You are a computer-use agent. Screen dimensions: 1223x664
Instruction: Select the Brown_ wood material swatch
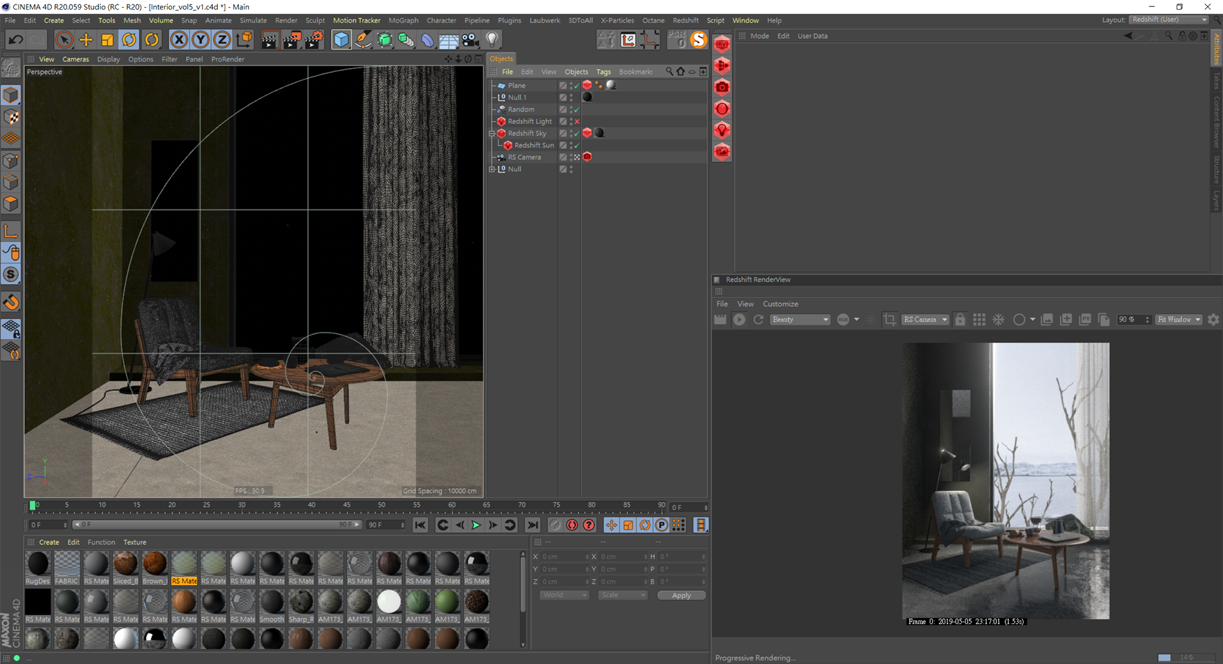154,568
